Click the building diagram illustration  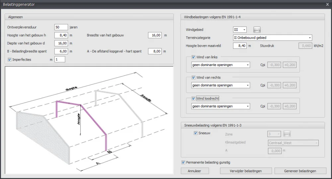click(89, 120)
